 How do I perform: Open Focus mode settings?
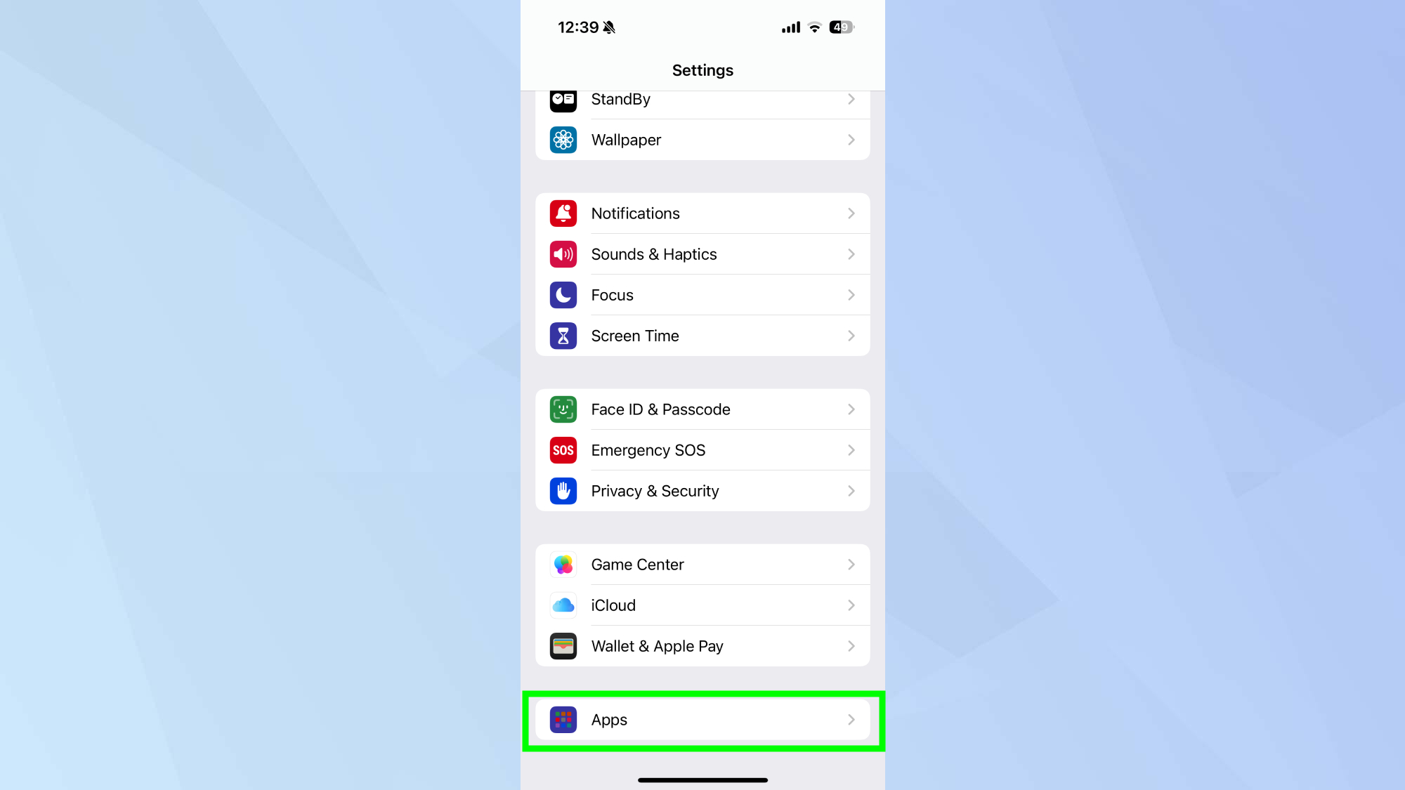702,295
